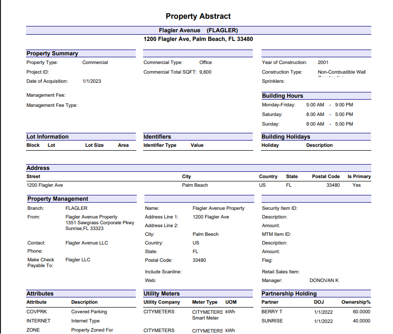
Task: Select the Property Abstract title
Action: tap(199, 16)
